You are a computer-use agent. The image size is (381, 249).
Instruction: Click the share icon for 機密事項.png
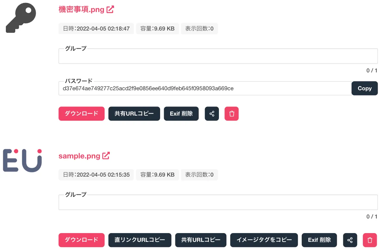(x=212, y=114)
